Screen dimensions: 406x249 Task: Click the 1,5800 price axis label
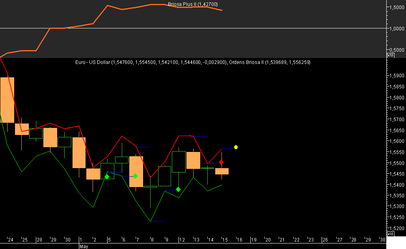[x=397, y=98]
